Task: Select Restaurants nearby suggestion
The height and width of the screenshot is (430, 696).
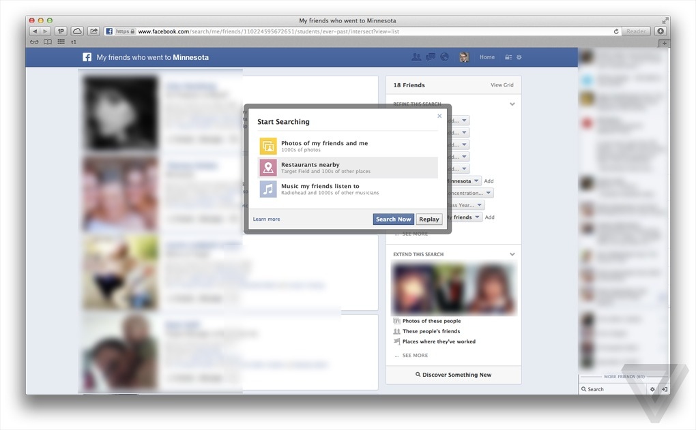Action: (347, 168)
